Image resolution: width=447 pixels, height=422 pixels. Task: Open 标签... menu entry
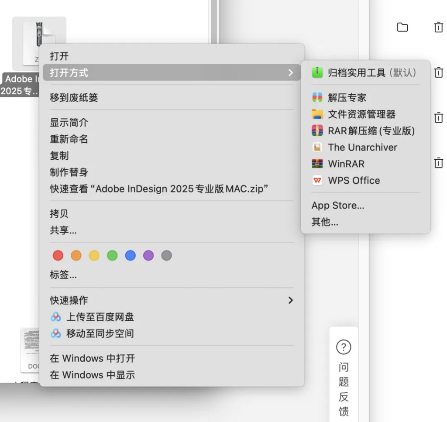[172, 274]
